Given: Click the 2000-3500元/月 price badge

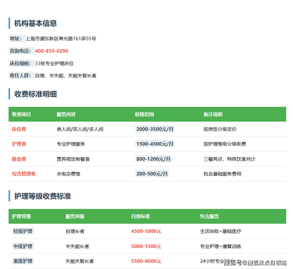Looking at the screenshot, I should (x=154, y=129).
